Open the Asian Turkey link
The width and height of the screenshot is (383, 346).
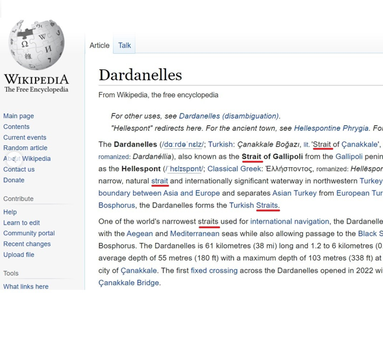point(294,193)
